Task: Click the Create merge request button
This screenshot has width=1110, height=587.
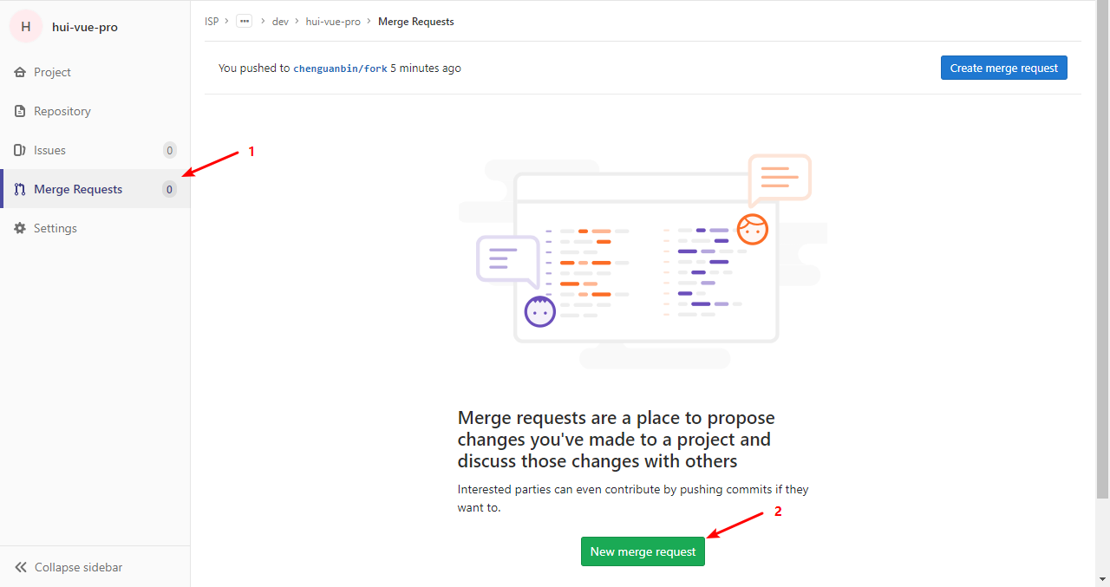Action: point(1004,68)
